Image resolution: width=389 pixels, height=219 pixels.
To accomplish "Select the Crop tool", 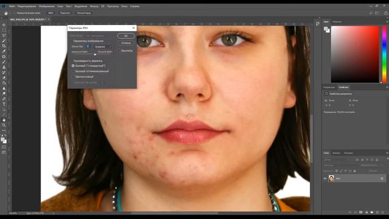I will pos(4,46).
